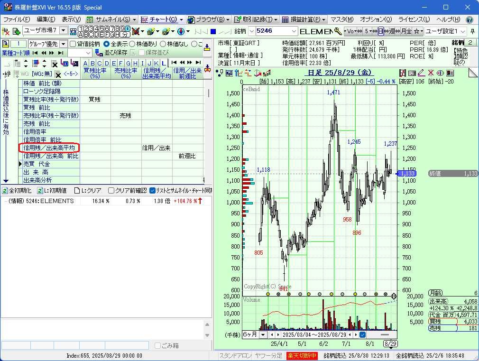
Task: Click the chart range slider handle
Action: click(385, 335)
